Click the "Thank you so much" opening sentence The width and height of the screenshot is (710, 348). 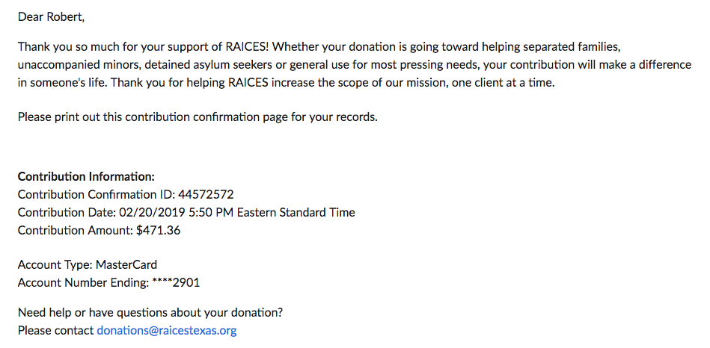(145, 46)
